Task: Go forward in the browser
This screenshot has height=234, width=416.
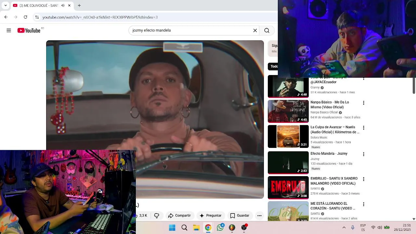Action: coord(16,17)
